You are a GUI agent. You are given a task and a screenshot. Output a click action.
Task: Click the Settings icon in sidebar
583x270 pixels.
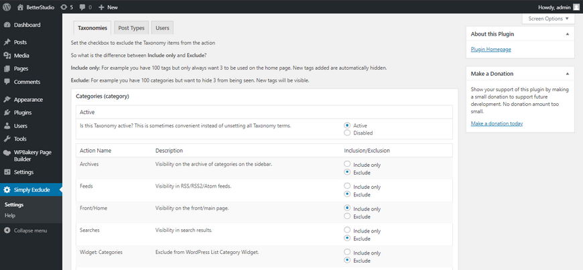click(7, 172)
